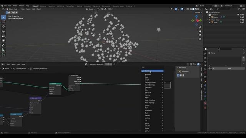Select the Annotate tool in viewport toolbar
Image resolution: width=246 pixels, height=138 pixels.
click(3, 45)
